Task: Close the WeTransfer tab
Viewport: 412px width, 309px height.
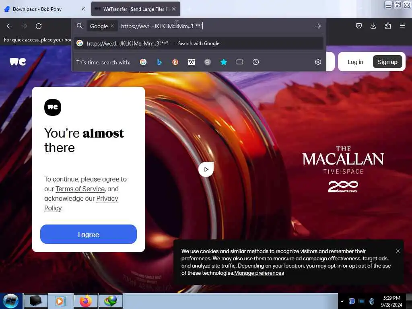Action: click(174, 9)
